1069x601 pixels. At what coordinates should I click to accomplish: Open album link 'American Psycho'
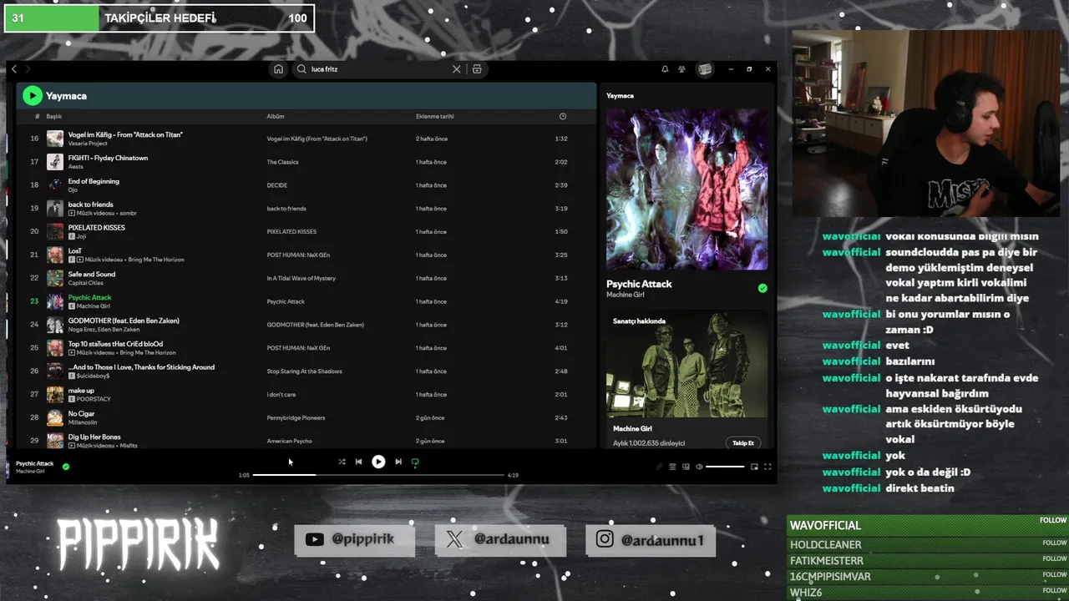click(x=289, y=442)
